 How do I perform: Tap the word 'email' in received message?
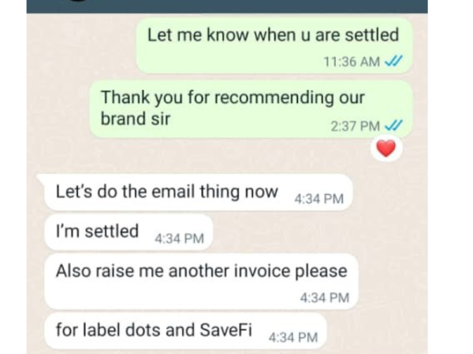pyautogui.click(x=173, y=191)
